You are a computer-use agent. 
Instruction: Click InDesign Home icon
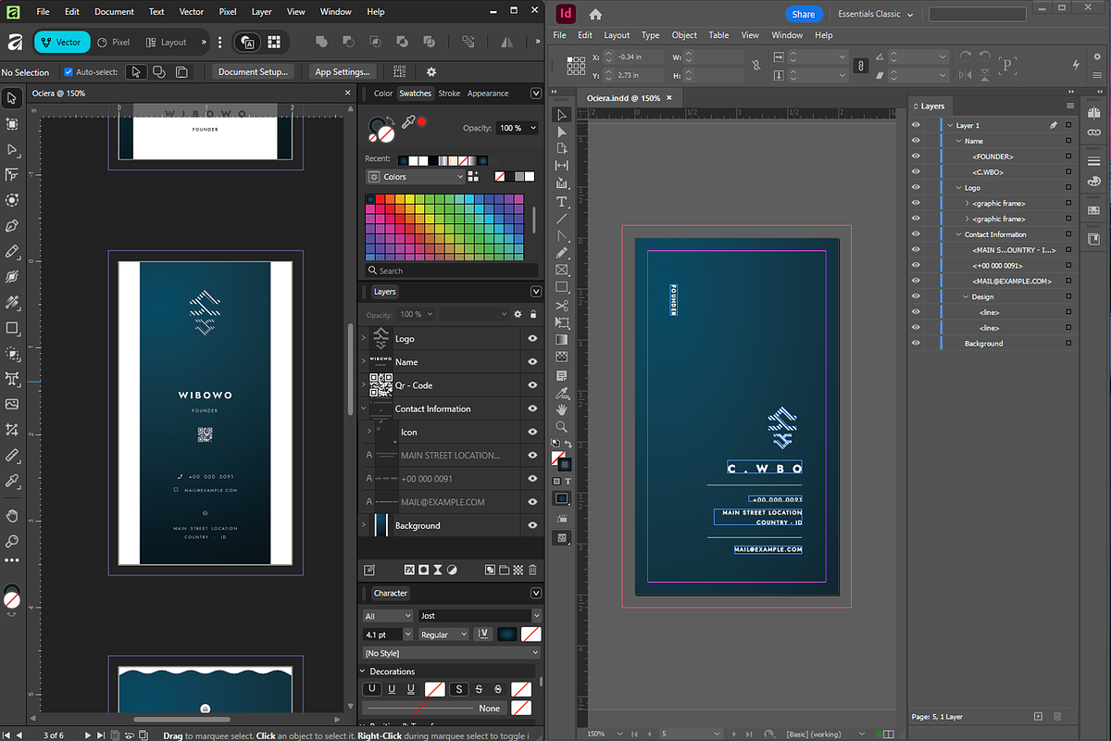coord(595,14)
